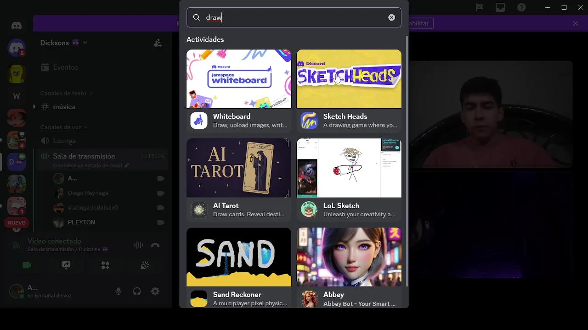Click the user avatar in bottom panel
This screenshot has height=330, width=588.
pyautogui.click(x=17, y=291)
